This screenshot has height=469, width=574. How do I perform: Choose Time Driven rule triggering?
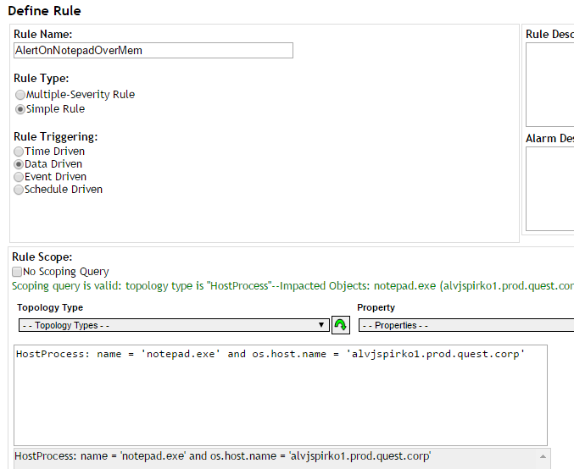pos(19,152)
